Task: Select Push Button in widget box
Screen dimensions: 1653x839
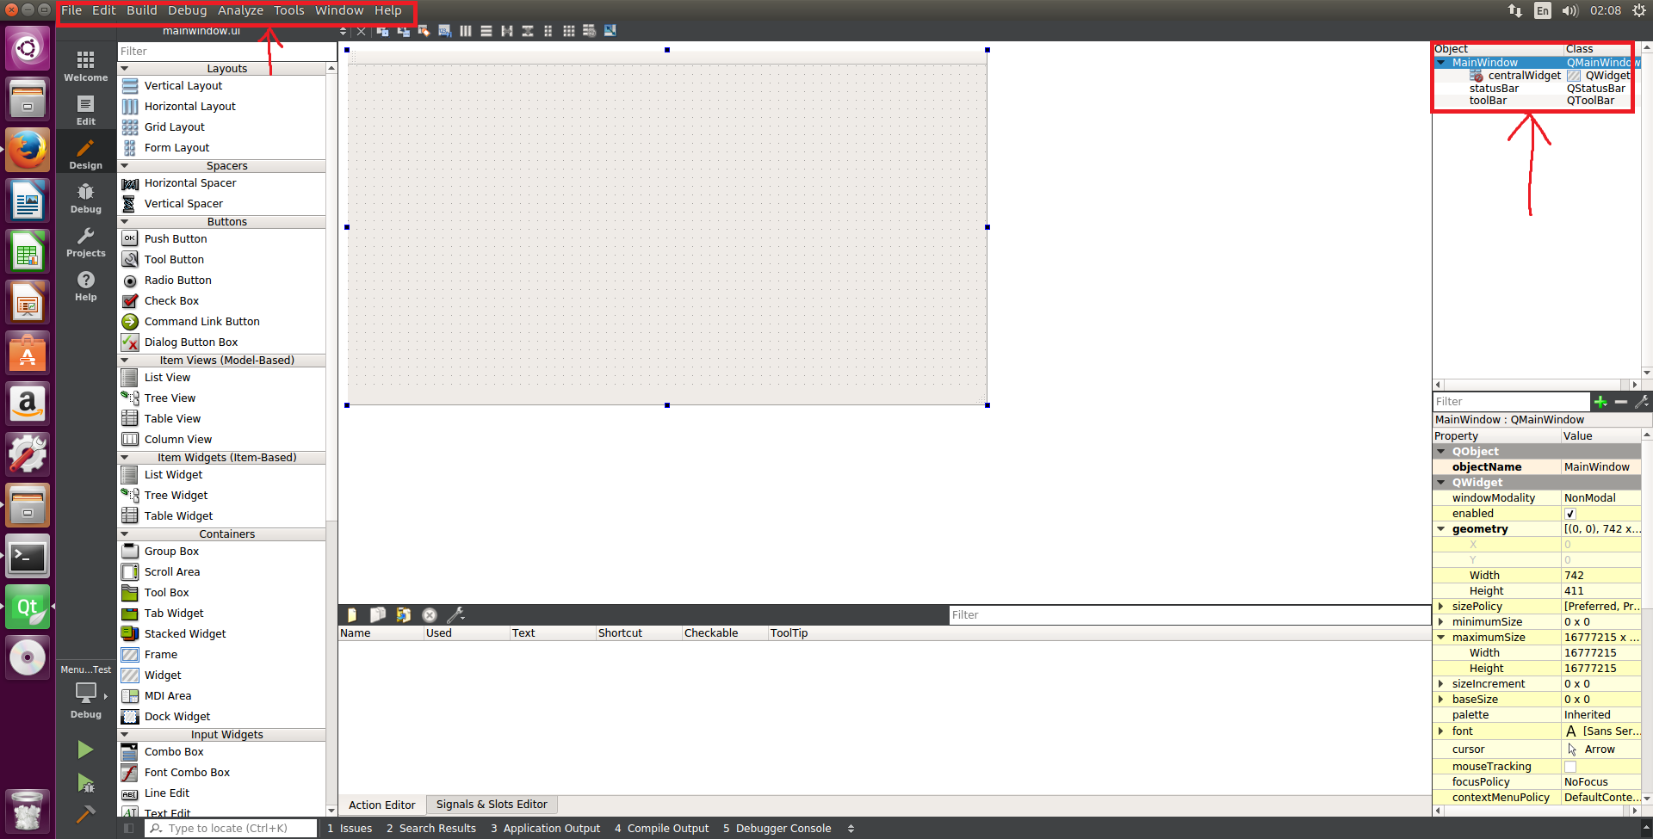Action: (x=176, y=239)
